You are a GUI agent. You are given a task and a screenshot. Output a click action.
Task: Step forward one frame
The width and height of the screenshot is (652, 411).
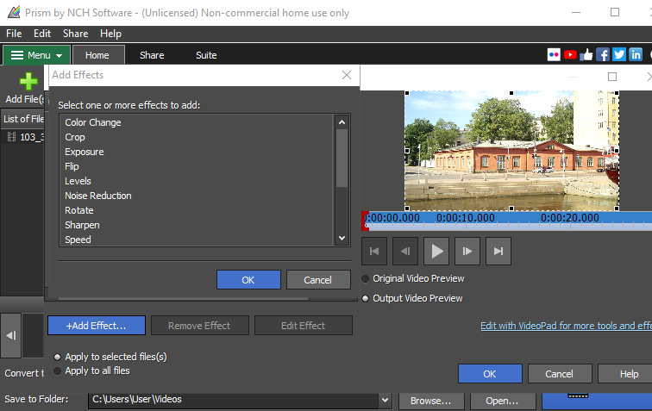click(x=467, y=251)
